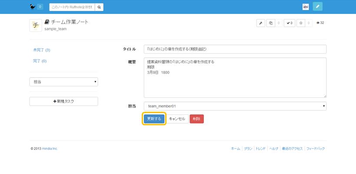
Task: Open the mindia Inc. footer link
Action: [50, 149]
